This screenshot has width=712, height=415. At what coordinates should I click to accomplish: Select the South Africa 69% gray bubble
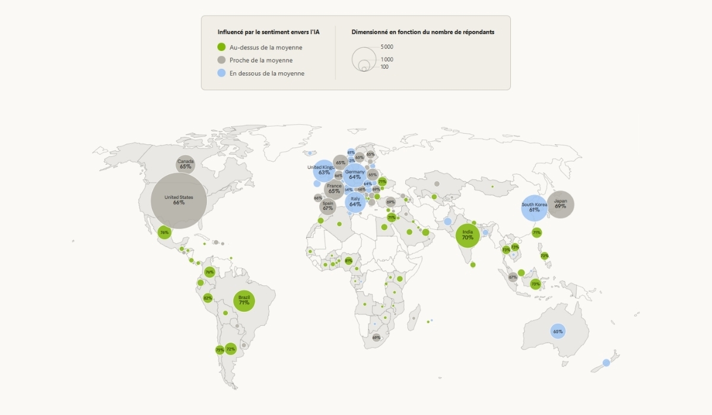pyautogui.click(x=376, y=337)
